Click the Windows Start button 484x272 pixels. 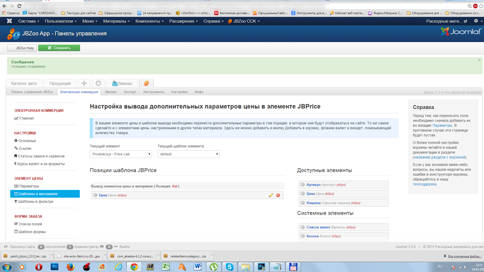[x=6, y=267]
